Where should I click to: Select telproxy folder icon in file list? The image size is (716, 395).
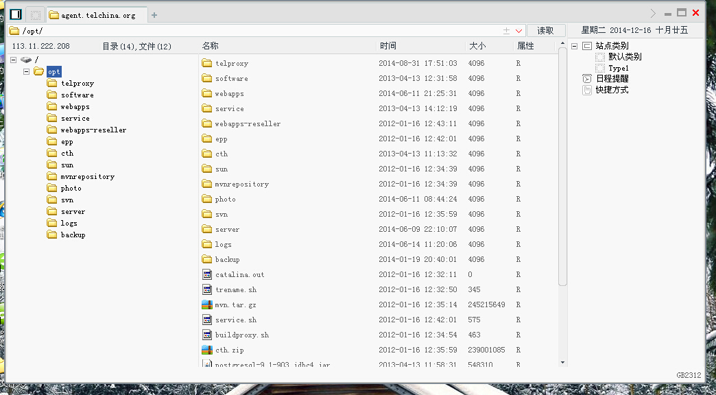207,63
